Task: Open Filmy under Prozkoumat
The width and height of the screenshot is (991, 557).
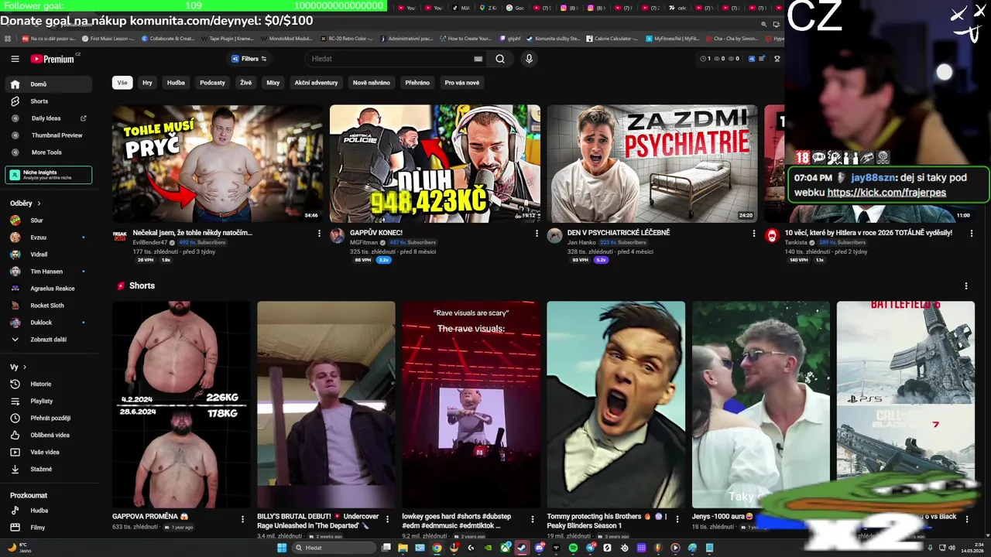Action: pyautogui.click(x=48, y=528)
